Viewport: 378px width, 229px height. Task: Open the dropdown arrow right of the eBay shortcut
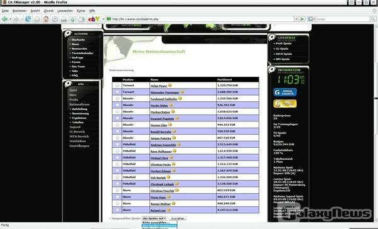103,19
